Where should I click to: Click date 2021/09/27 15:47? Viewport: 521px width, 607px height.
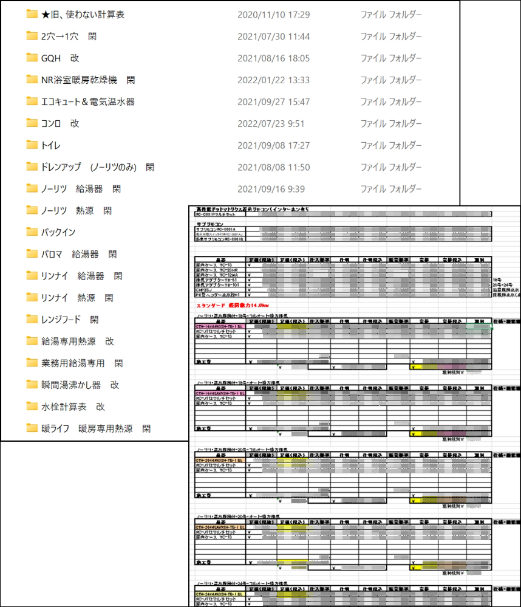pos(273,102)
